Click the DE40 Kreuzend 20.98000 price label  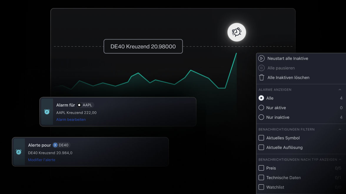coord(143,46)
